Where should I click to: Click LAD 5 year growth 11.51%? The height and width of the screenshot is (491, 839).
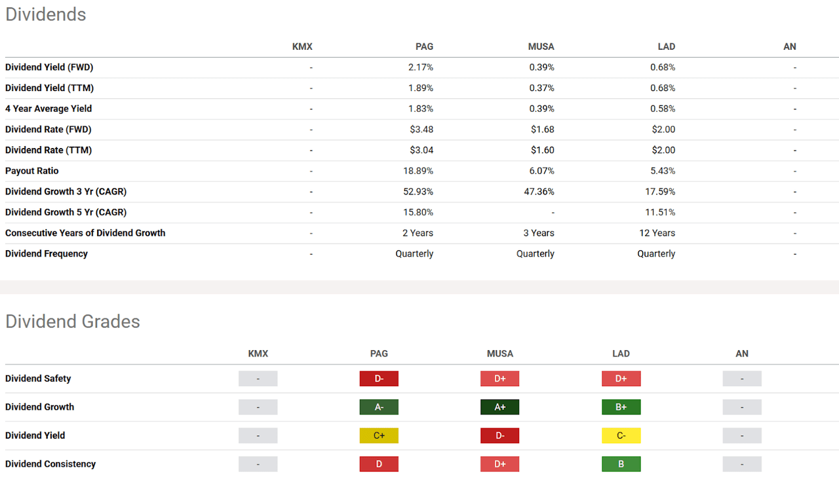coord(660,212)
